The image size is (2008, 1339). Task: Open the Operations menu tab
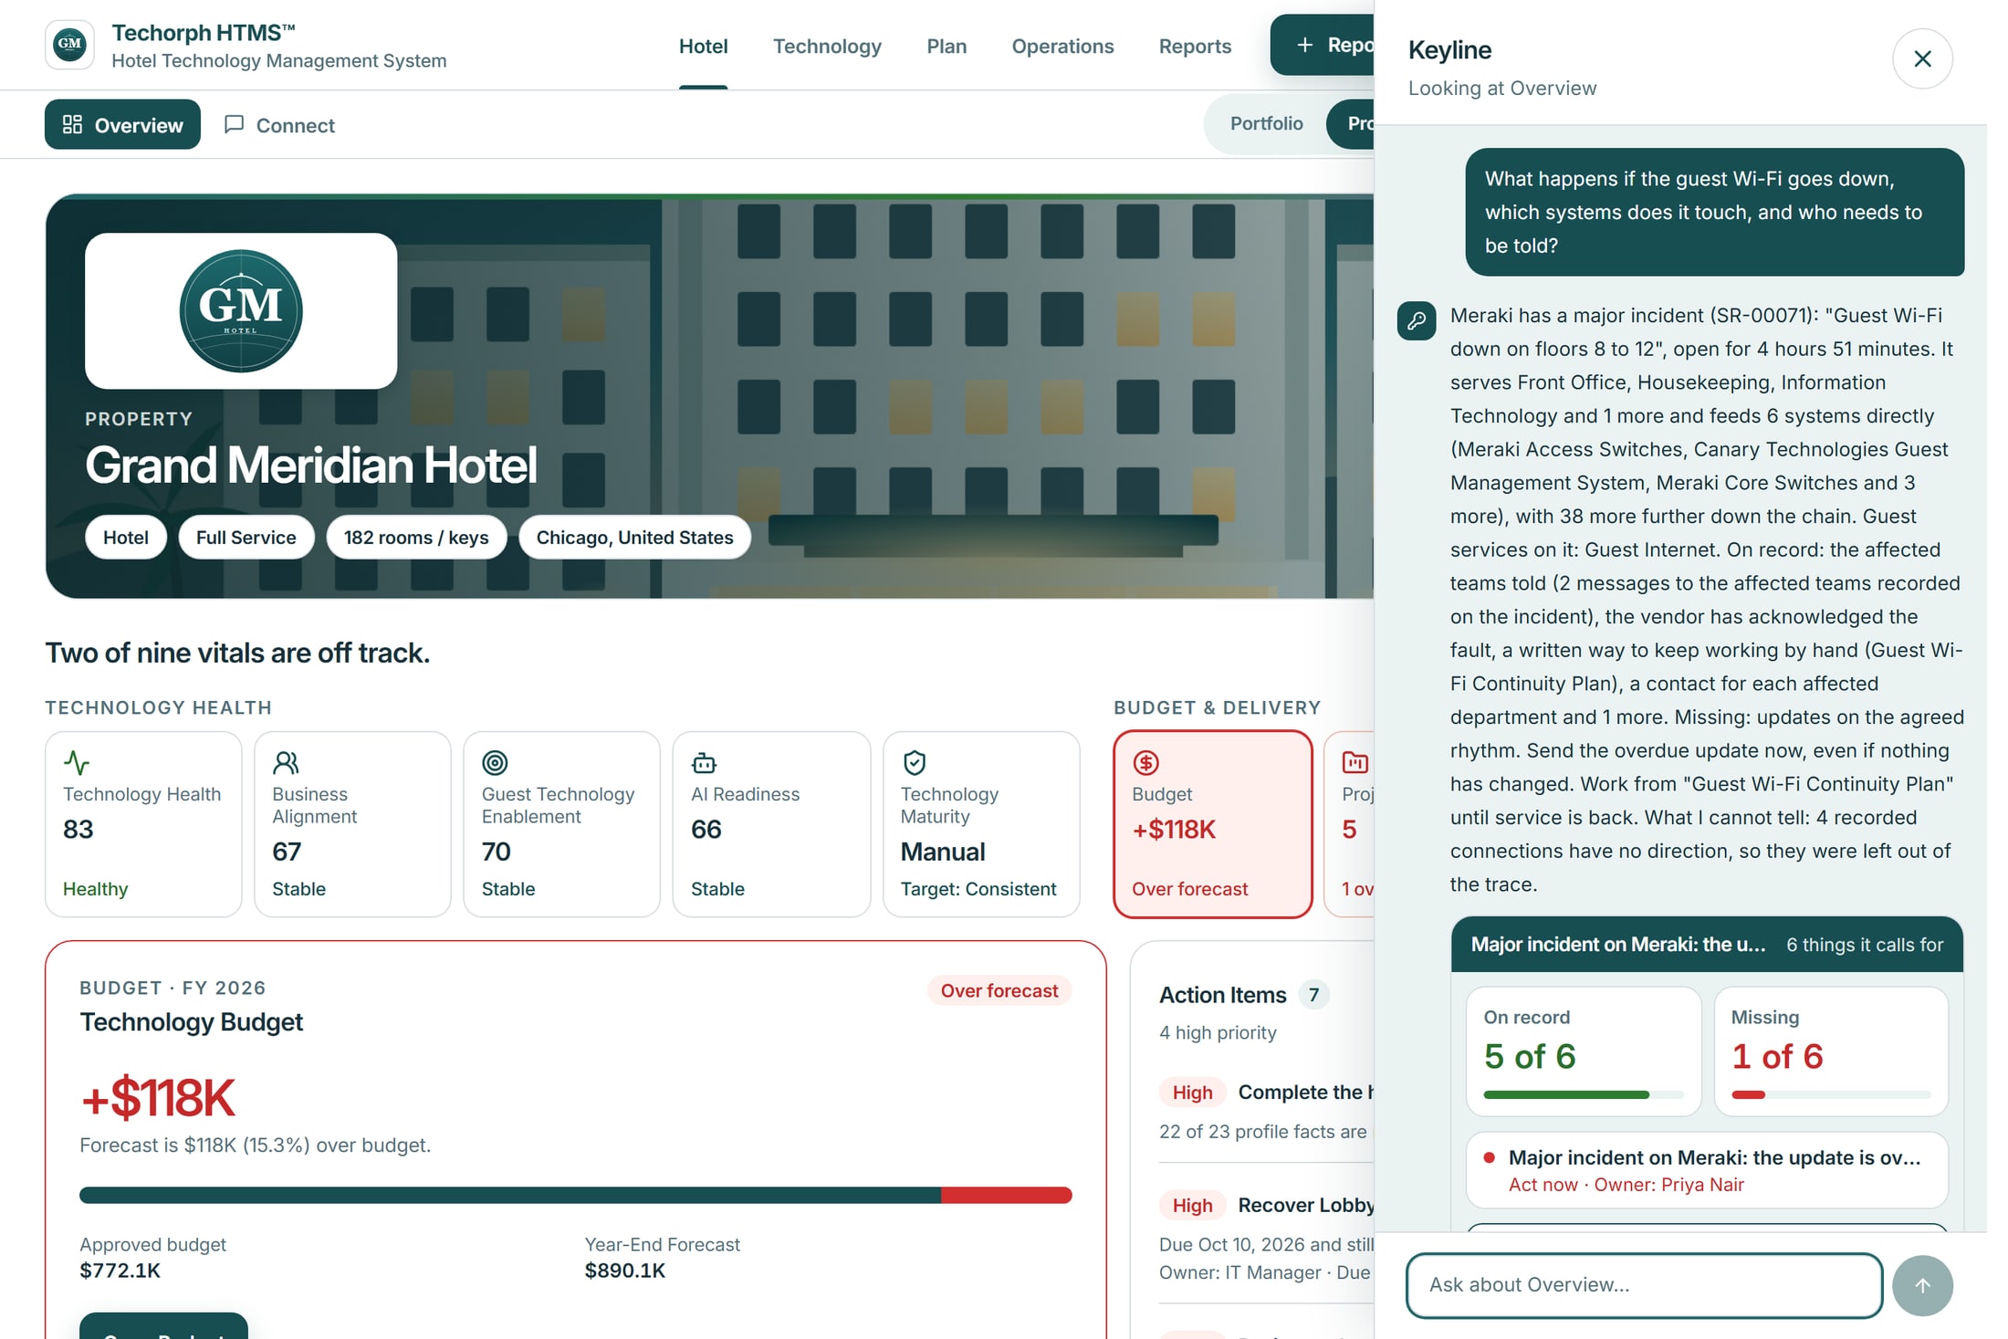(1062, 46)
